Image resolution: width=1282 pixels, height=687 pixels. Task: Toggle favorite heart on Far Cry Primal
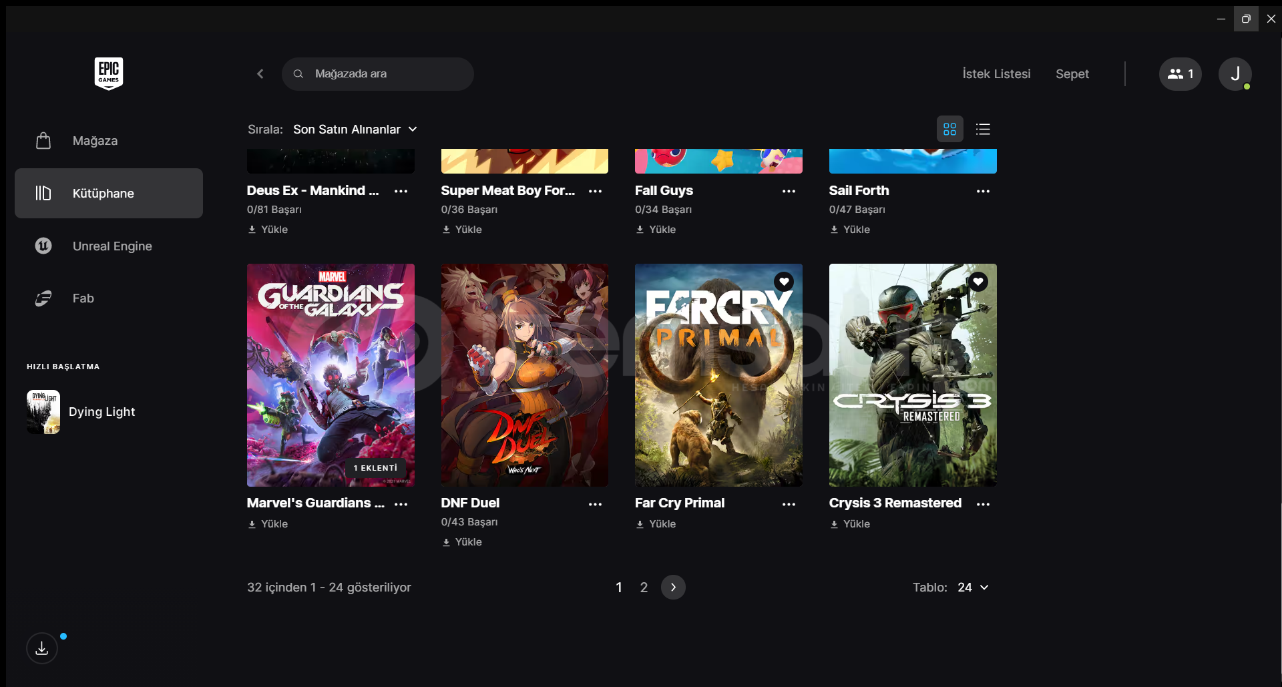784,282
